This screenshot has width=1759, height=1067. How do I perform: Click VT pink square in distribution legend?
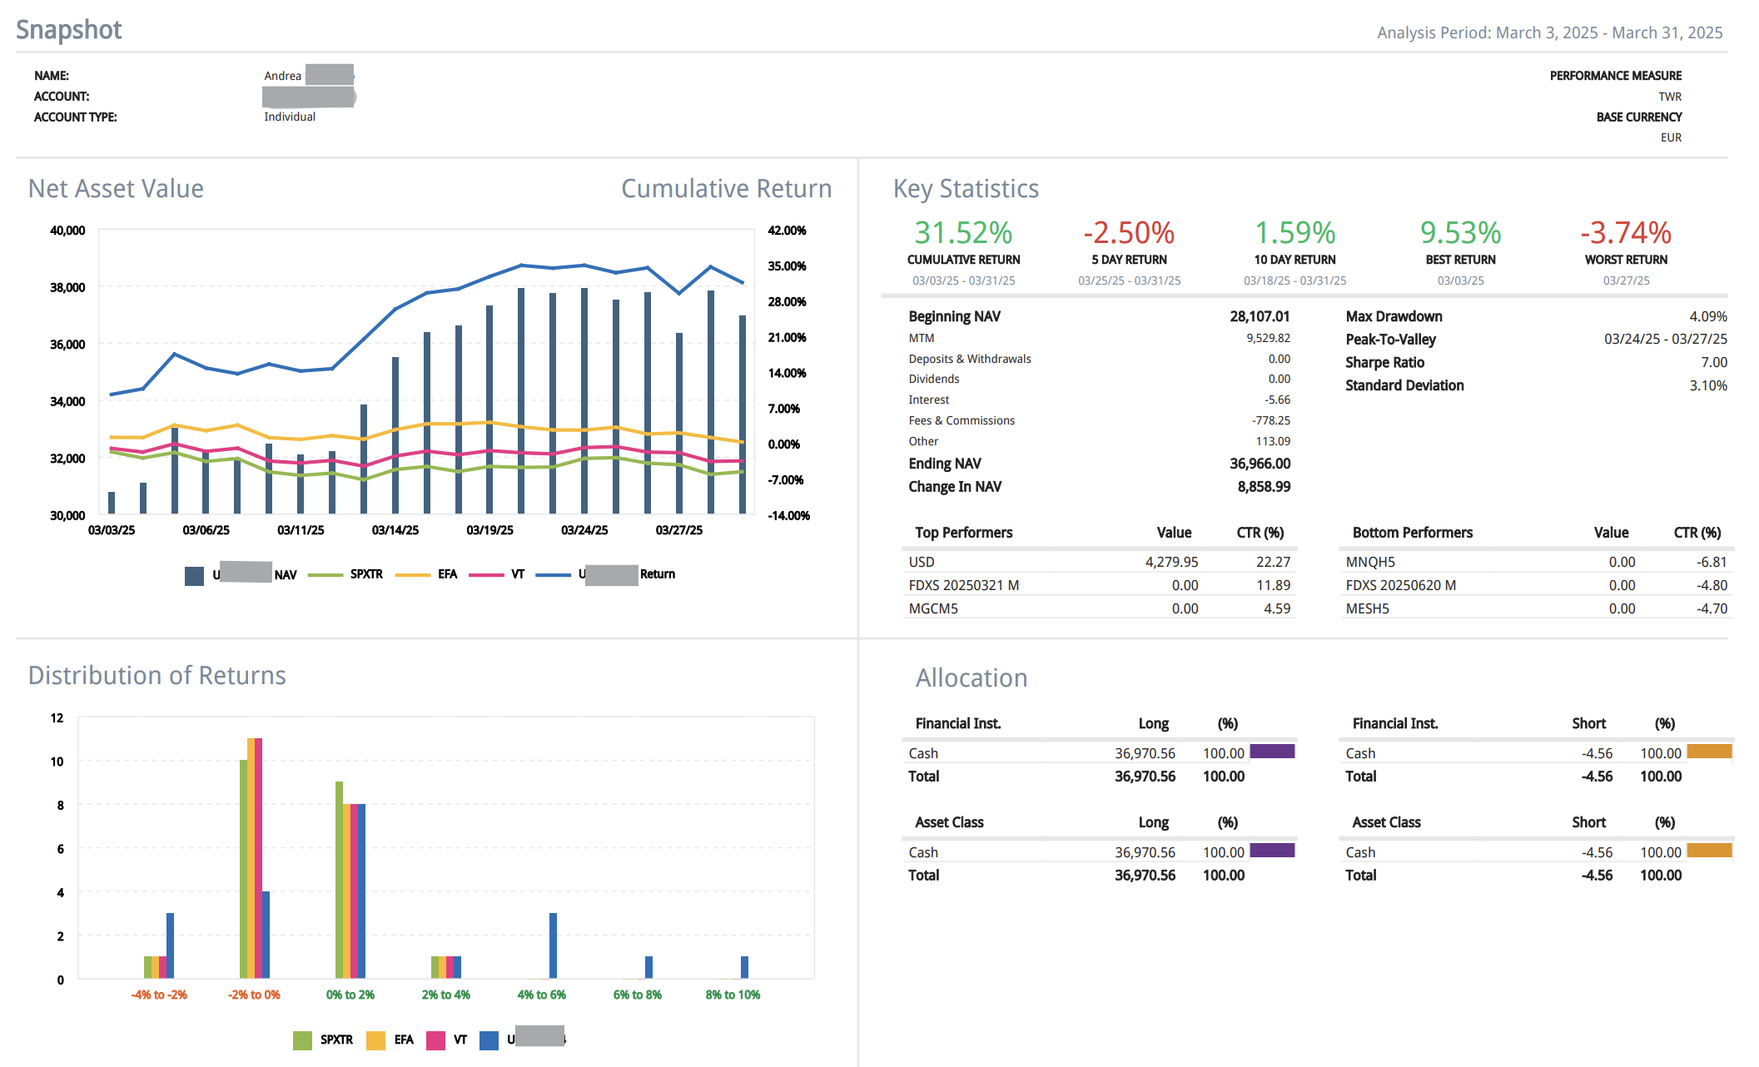[435, 1040]
